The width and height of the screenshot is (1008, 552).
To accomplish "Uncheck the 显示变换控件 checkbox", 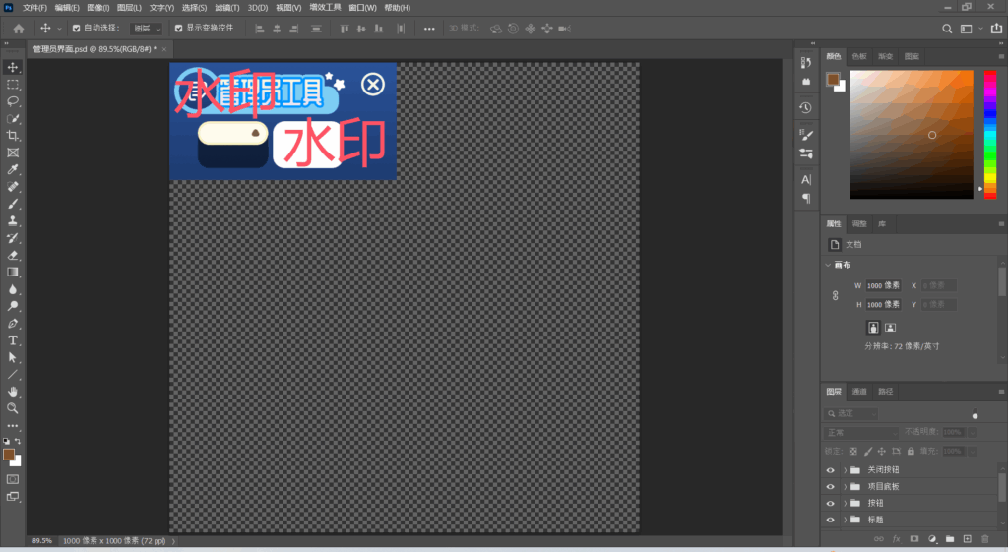I will click(178, 29).
